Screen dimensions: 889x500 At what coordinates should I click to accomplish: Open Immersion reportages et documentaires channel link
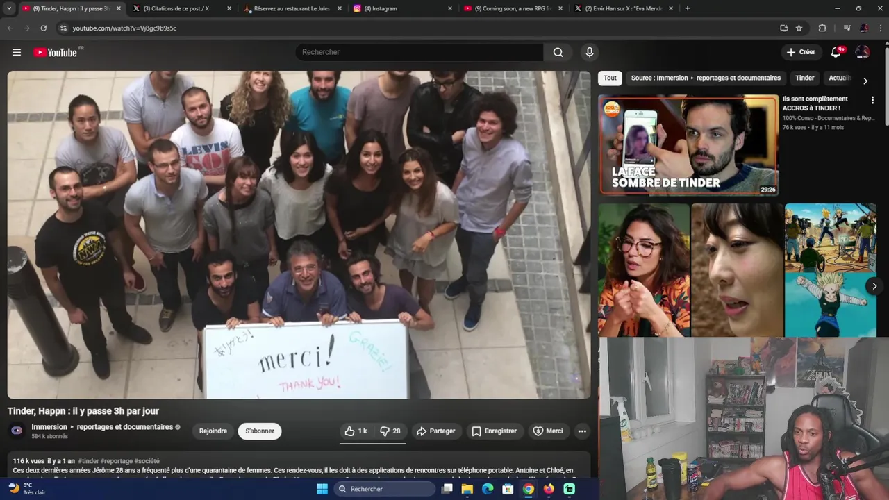pos(102,427)
